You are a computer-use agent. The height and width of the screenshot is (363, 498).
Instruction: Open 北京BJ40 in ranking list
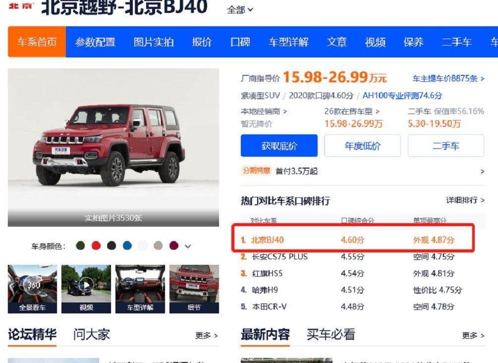coord(267,240)
